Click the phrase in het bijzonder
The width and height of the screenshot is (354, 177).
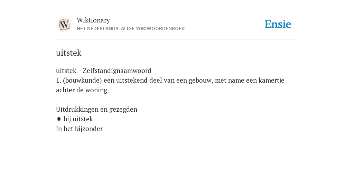(79, 129)
